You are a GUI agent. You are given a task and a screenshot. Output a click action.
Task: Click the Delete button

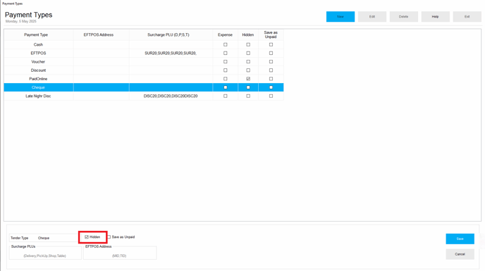(x=404, y=17)
